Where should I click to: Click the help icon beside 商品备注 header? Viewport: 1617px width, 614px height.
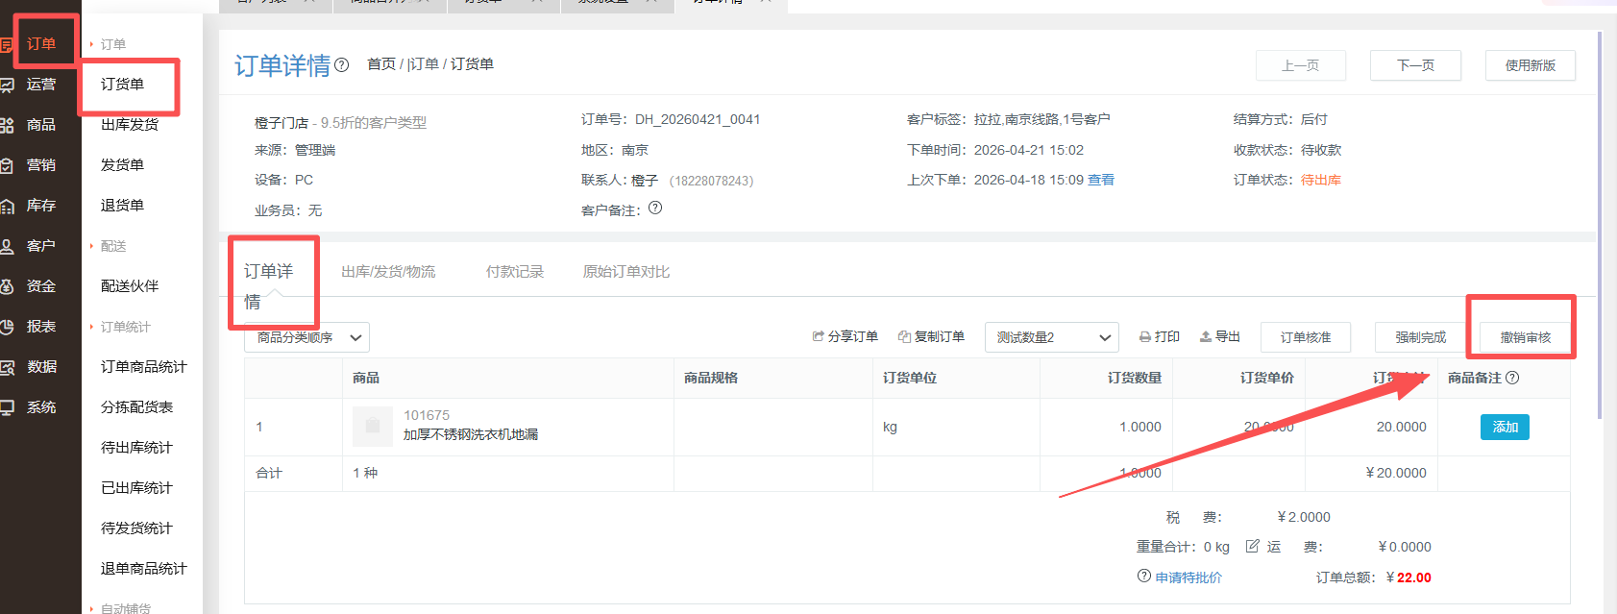[1512, 378]
